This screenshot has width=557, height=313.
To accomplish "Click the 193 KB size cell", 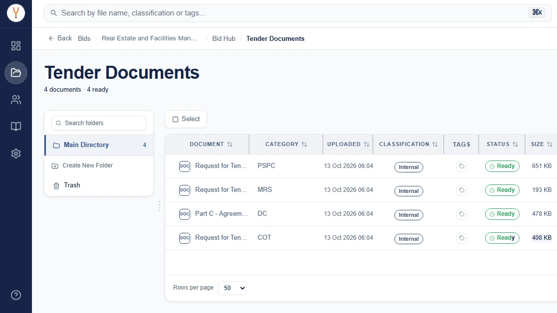I will coord(542,190).
